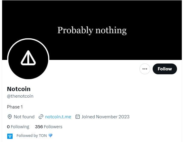183x142 pixels.
Task: View the 0 Following list
Action: pyautogui.click(x=18, y=127)
